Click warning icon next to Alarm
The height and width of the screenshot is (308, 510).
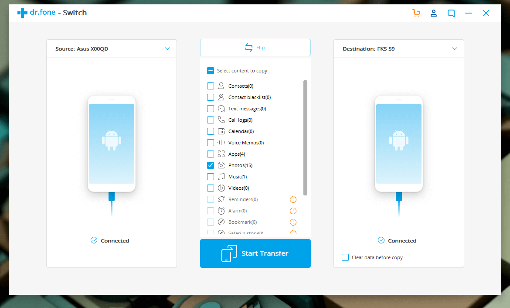tap(293, 211)
